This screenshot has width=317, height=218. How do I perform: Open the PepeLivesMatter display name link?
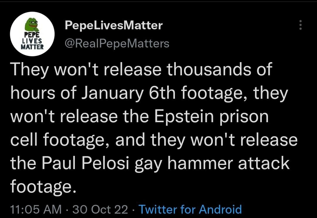114,26
